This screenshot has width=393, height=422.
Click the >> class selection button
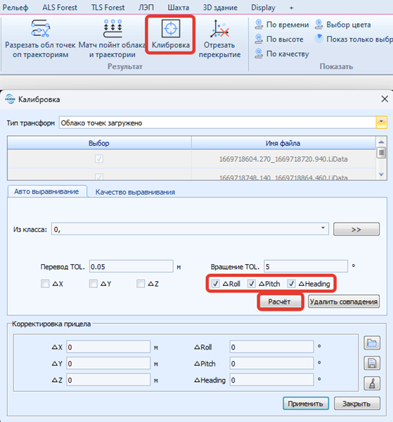coord(356,229)
